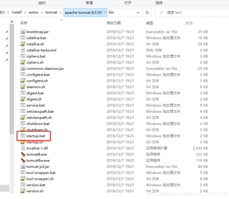Sort files by 类型 column
Image resolution: width=229 pixels, height=199 pixels.
pos(150,23)
